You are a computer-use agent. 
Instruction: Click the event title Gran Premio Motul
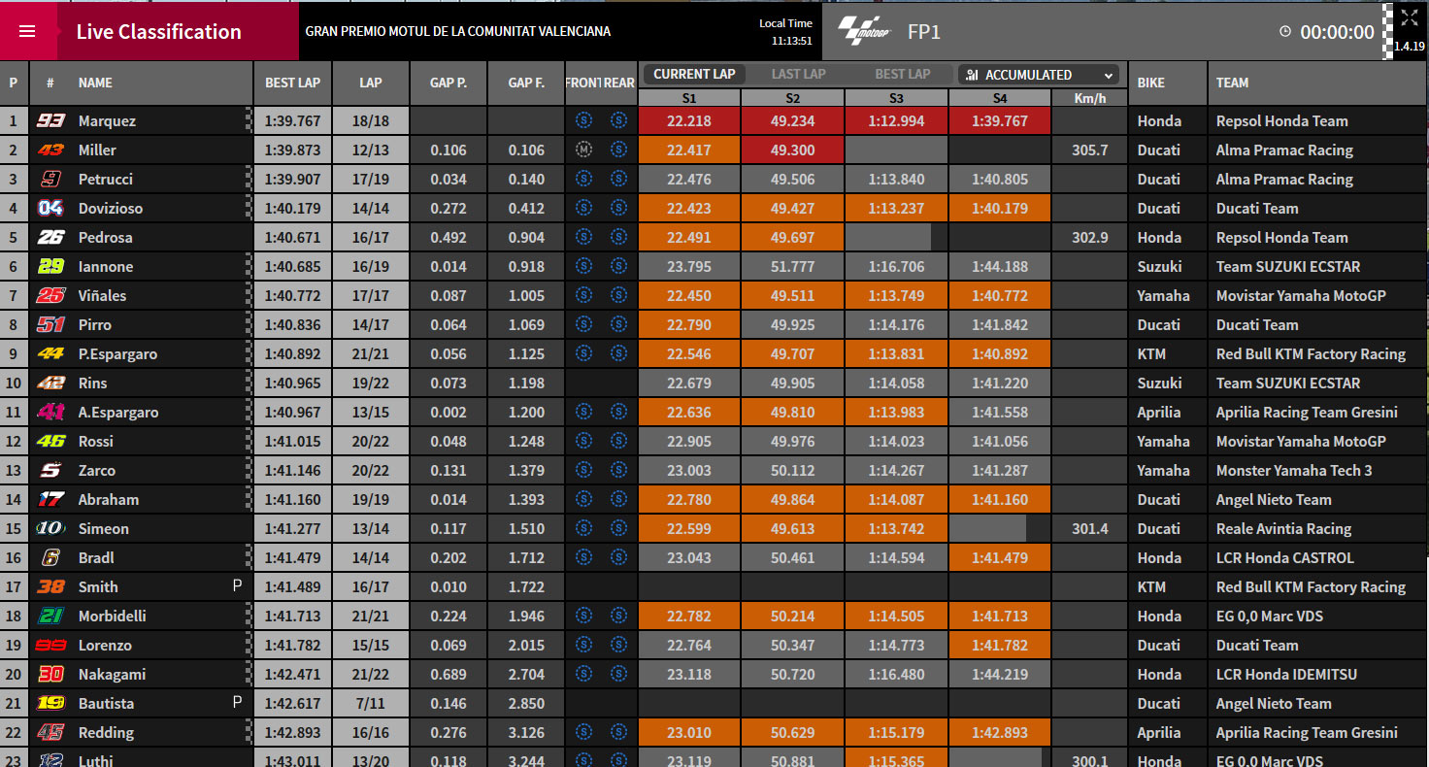tap(457, 31)
